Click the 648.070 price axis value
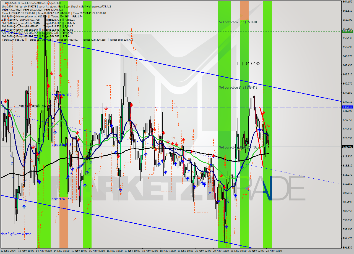 coord(347,56)
